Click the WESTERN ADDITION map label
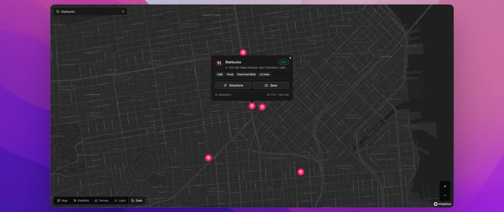 point(201,91)
